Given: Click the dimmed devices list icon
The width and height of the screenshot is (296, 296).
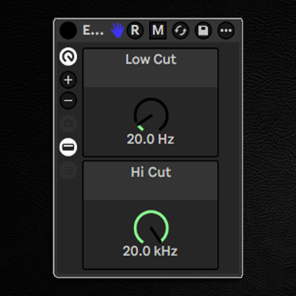Looking at the screenshot, I should (x=68, y=171).
